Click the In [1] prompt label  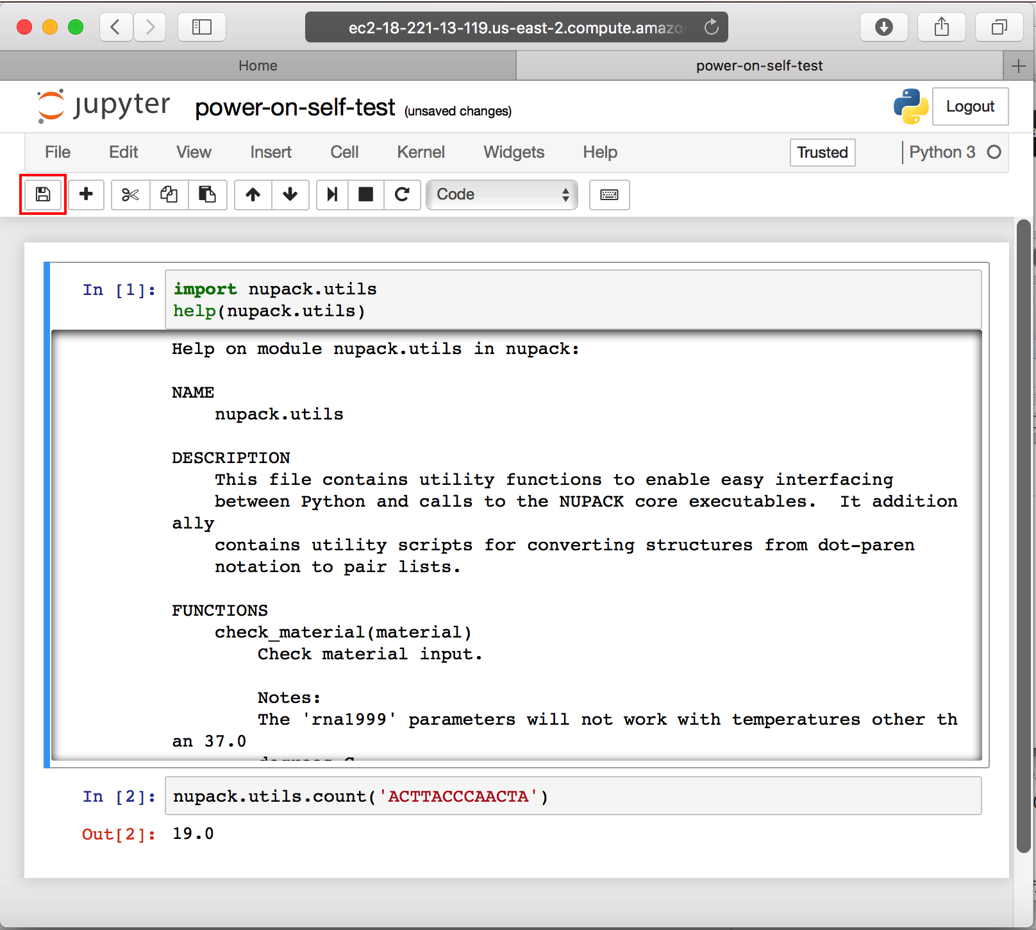pos(119,290)
